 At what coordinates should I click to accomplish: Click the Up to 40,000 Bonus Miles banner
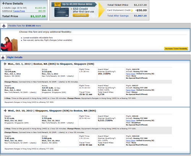tap(74, 4)
